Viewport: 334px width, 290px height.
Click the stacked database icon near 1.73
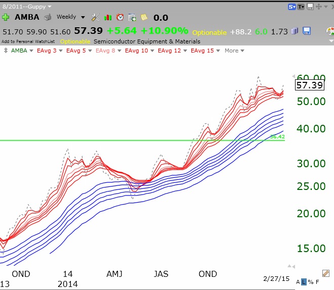tap(295, 31)
